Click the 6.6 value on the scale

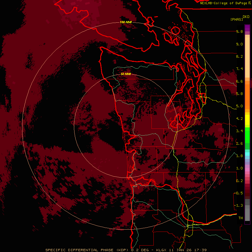pyautogui.click(x=239, y=81)
